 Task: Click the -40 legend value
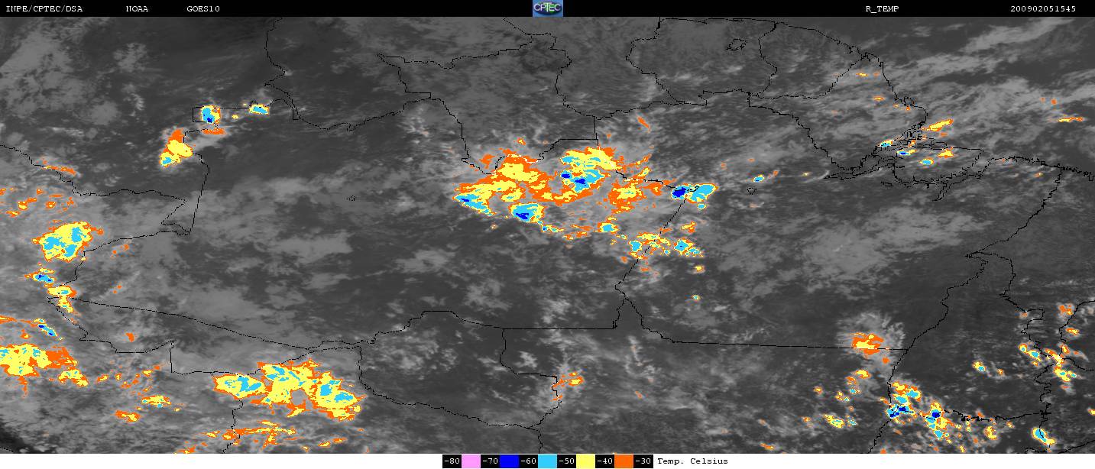click(604, 461)
